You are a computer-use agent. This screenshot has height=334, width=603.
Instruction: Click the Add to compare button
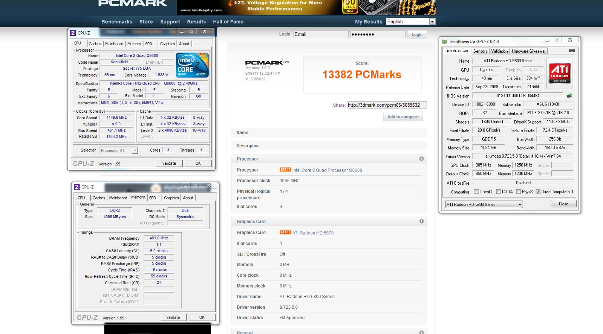(403, 117)
